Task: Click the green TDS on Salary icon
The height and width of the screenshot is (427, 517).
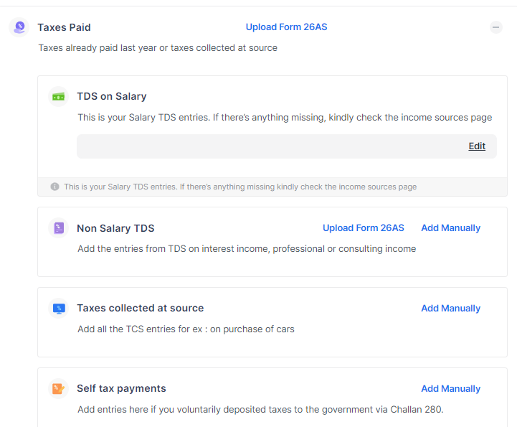Action: [58, 96]
